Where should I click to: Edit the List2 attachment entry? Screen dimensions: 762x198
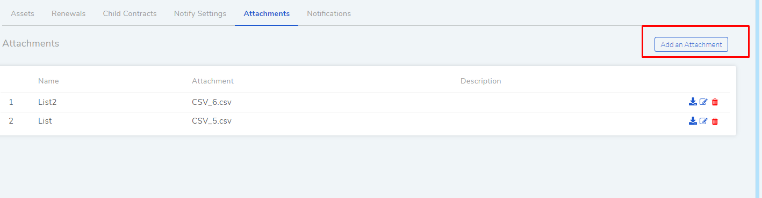[703, 102]
